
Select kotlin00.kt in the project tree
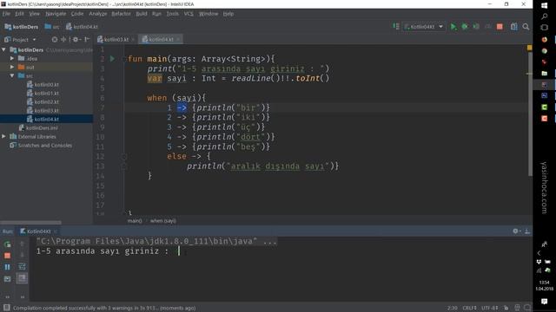point(43,85)
